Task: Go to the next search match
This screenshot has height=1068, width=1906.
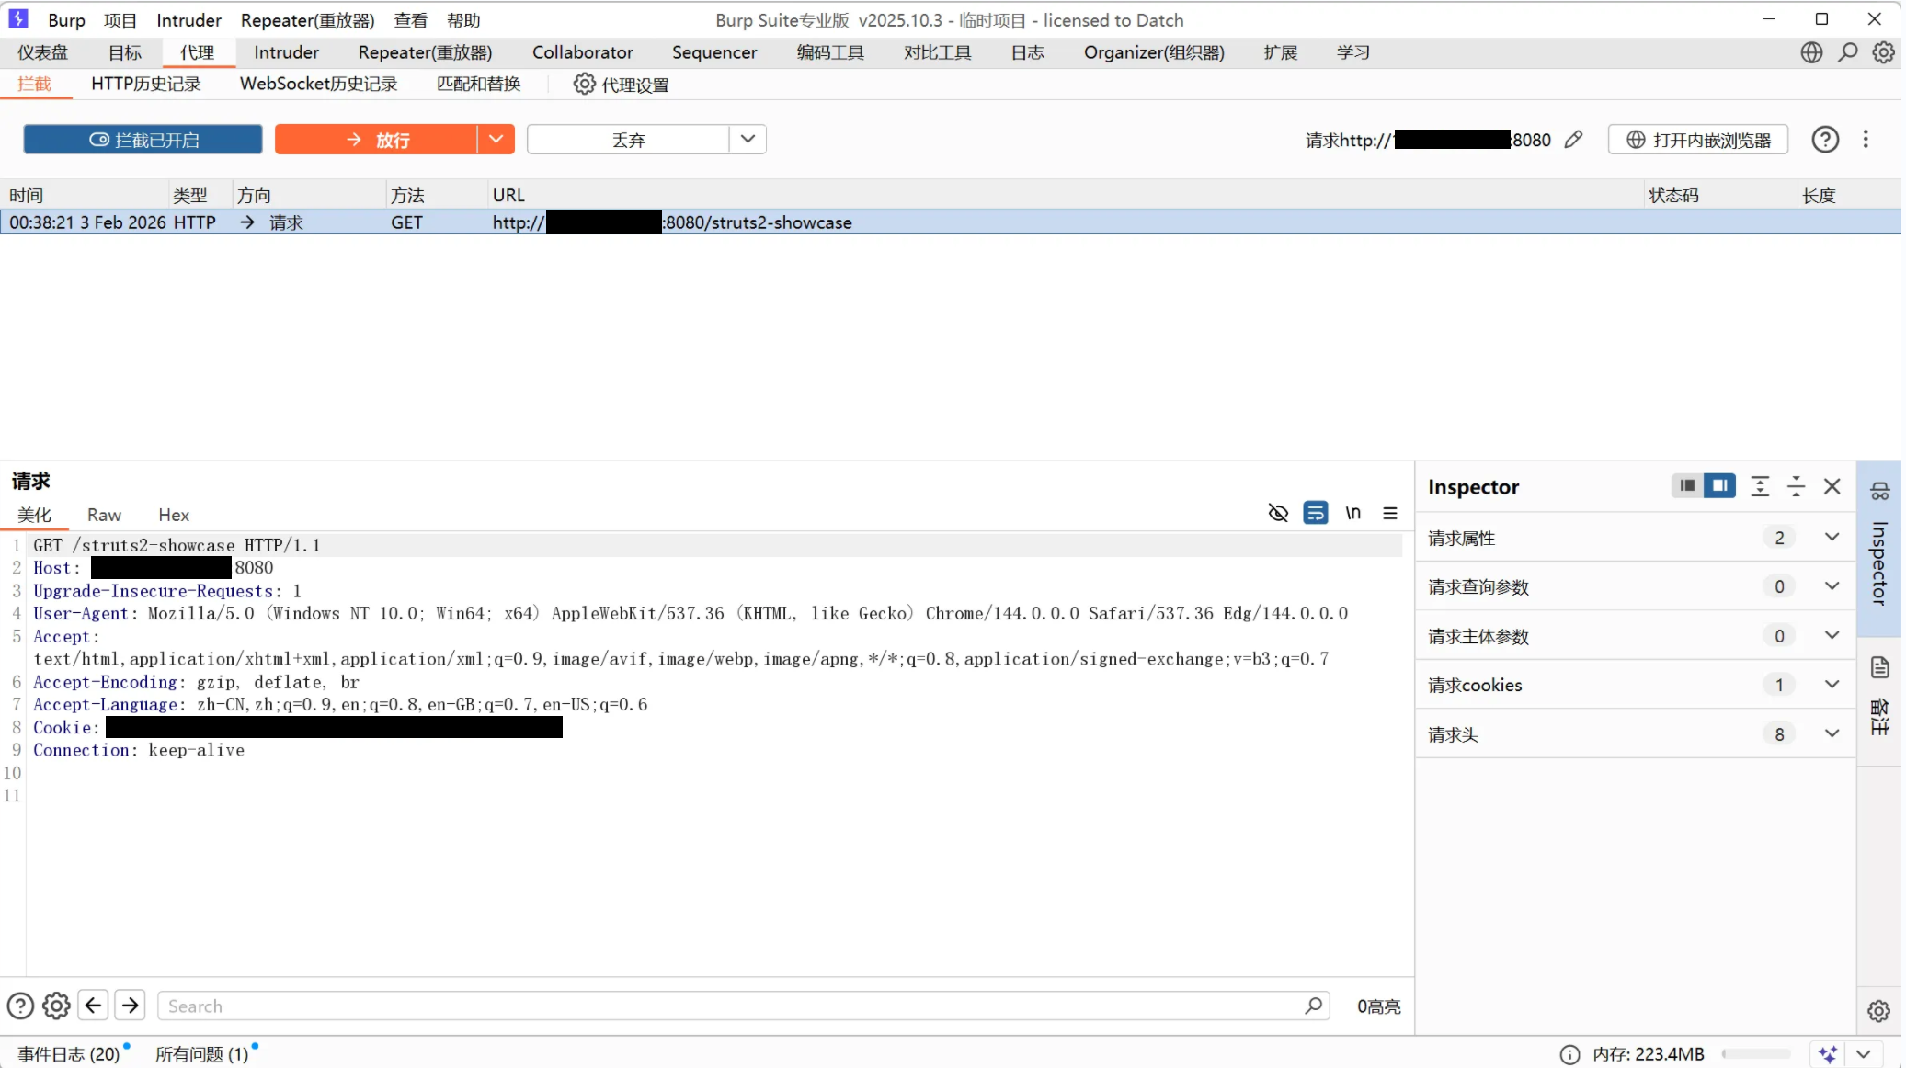Action: (x=131, y=1006)
